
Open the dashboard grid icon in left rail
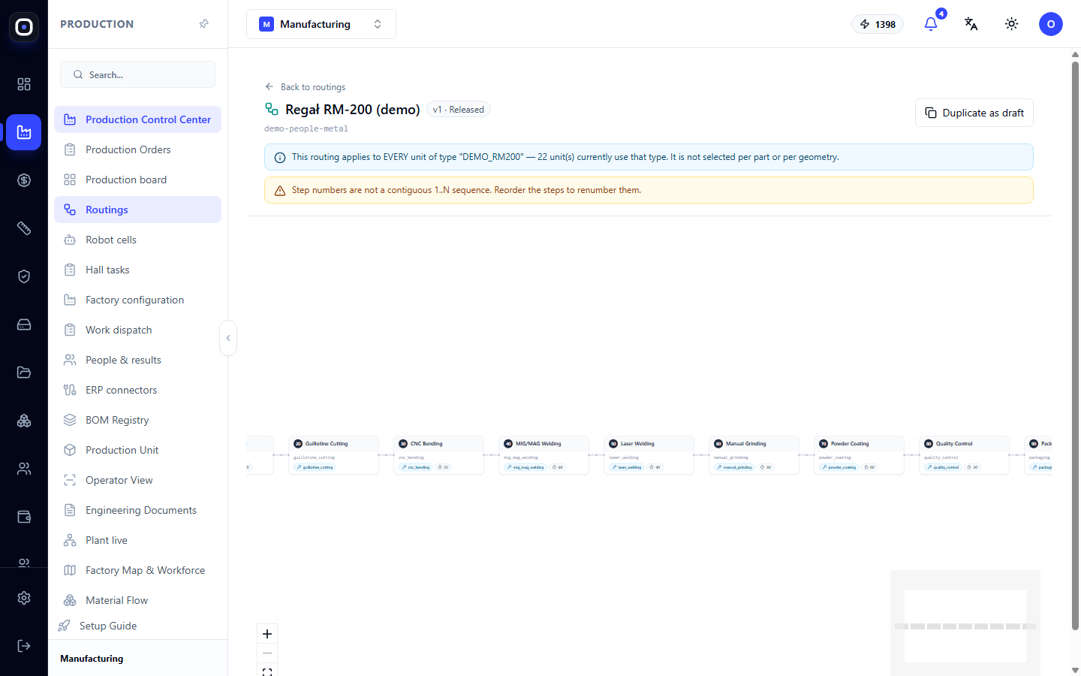(24, 84)
